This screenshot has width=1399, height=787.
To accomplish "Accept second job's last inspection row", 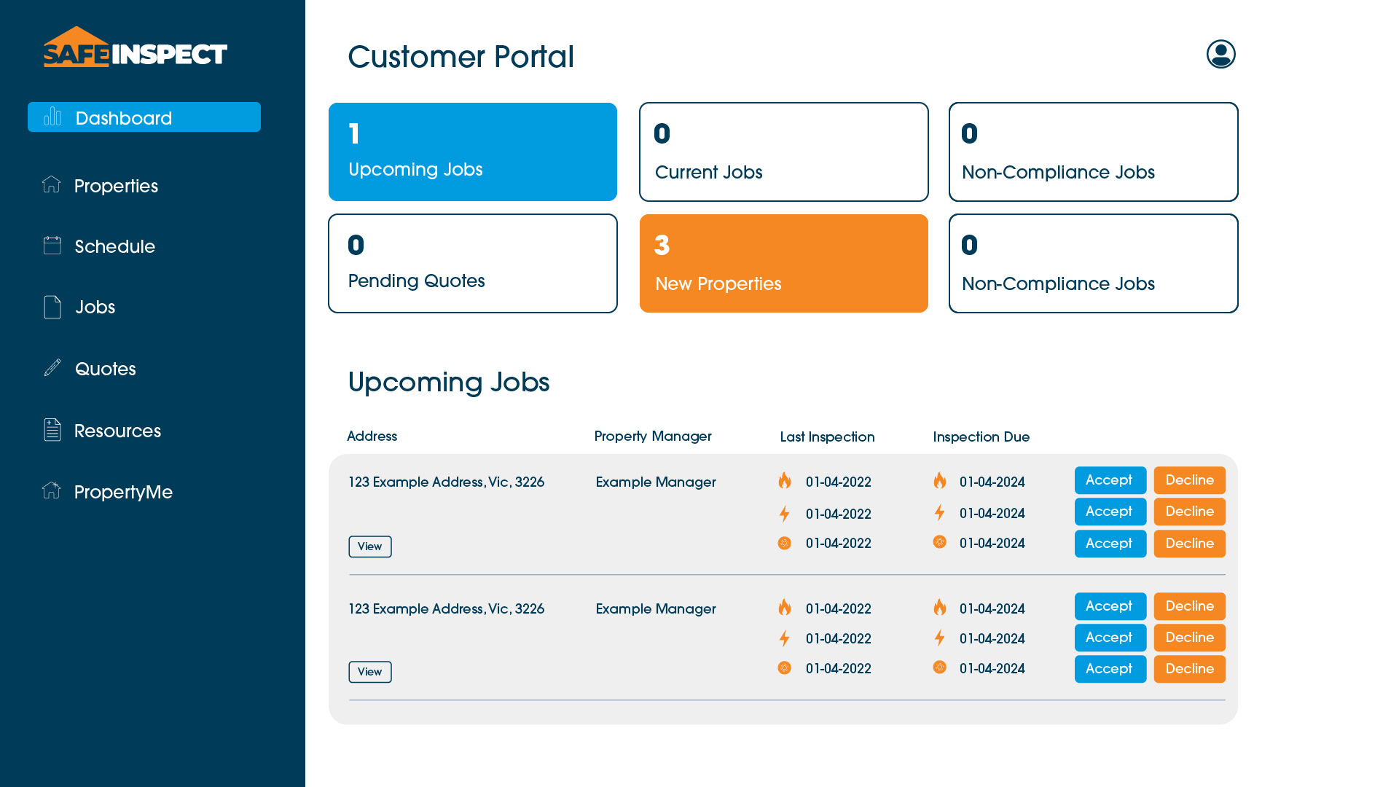I will pos(1110,669).
